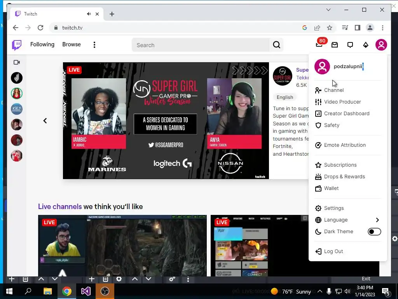
Task: Open the Whispers chat bubble icon
Action: pos(350,45)
